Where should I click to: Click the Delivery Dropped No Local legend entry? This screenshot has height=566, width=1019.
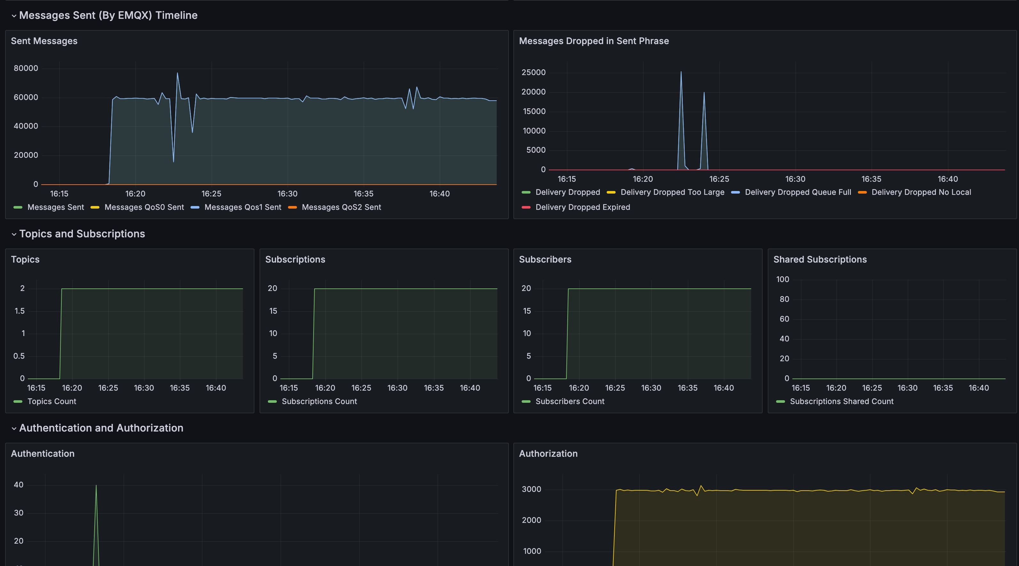coord(921,192)
